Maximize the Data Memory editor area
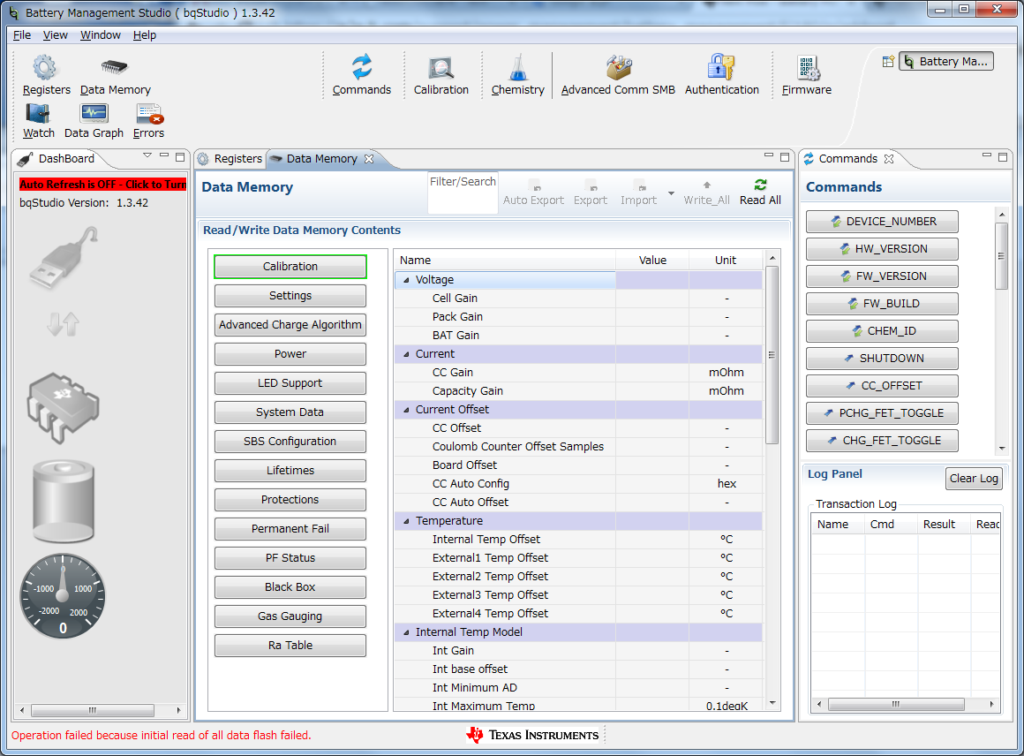The height and width of the screenshot is (756, 1024). tap(785, 157)
